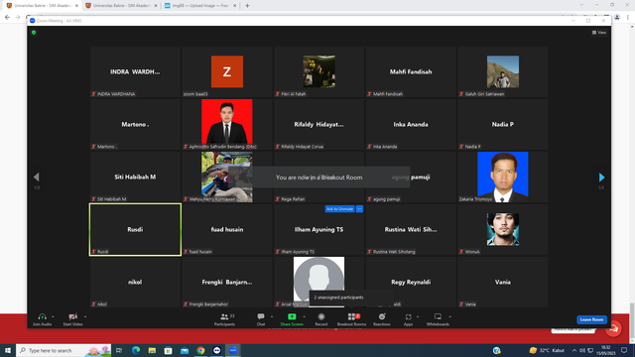The height and width of the screenshot is (357, 635).
Task: Click the Mahfi Fandisah participant tile
Action: click(411, 71)
